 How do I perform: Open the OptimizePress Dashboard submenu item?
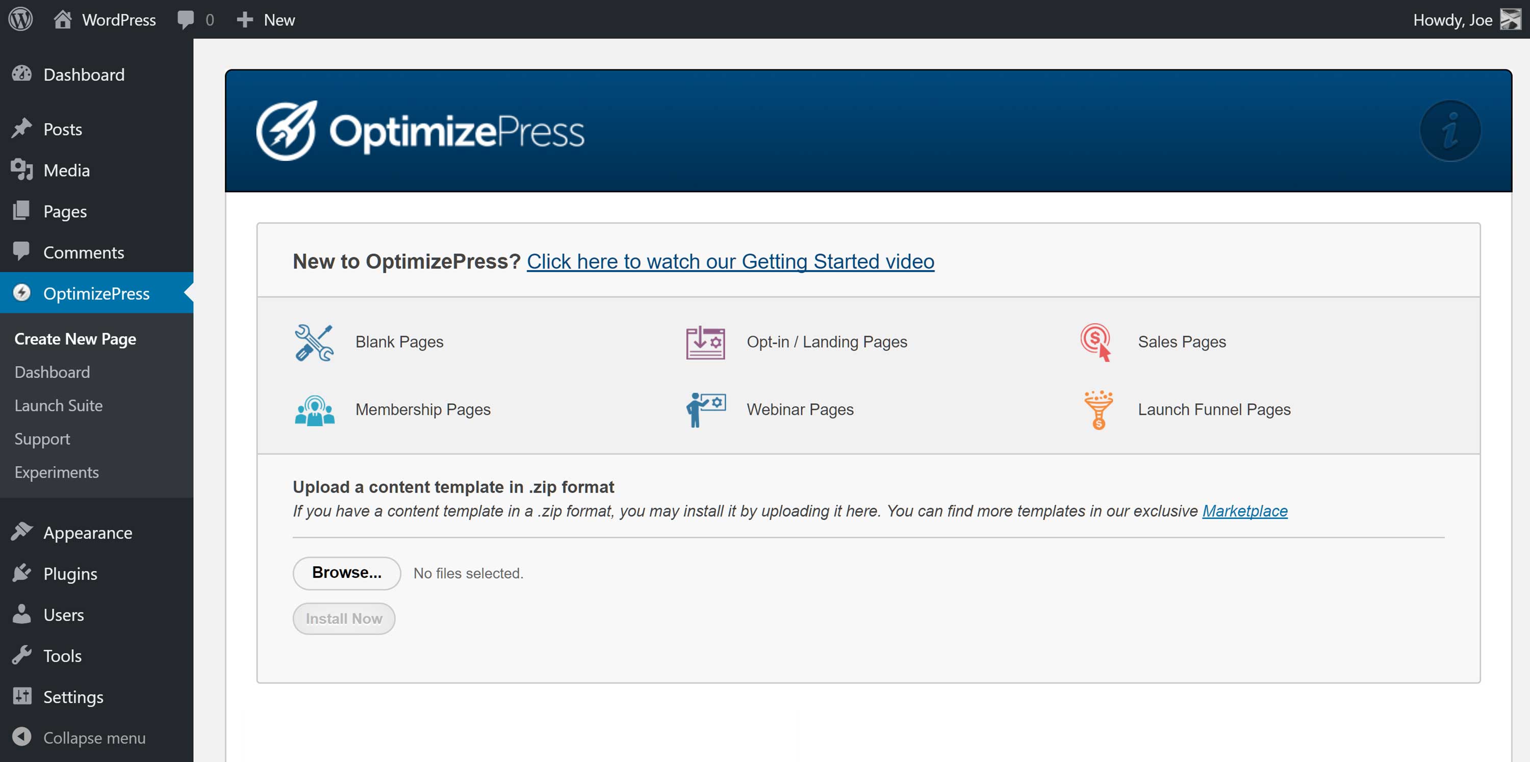tap(52, 372)
